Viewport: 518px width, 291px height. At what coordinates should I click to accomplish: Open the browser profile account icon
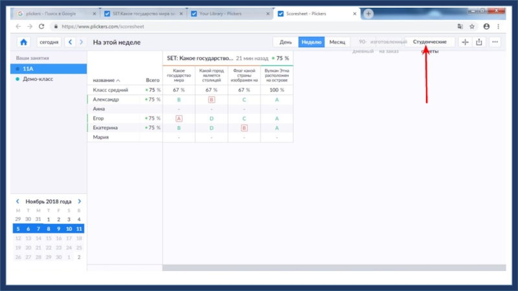click(x=486, y=27)
